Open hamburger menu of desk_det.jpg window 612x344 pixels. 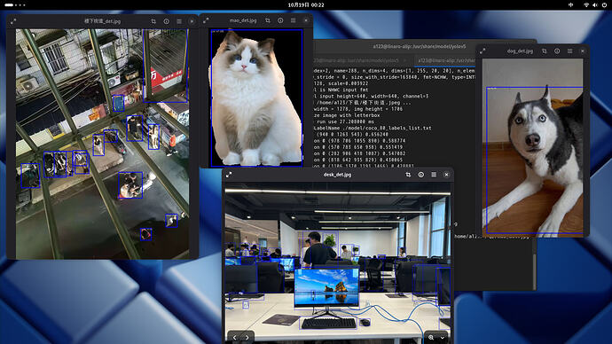coord(434,175)
